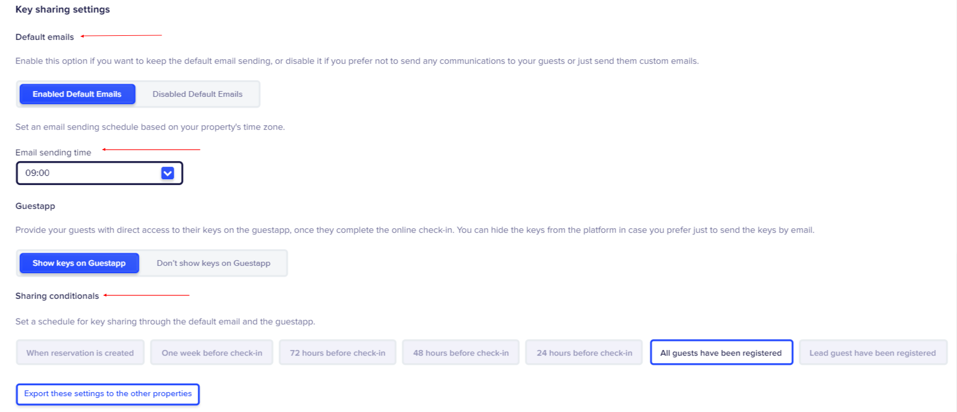
Task: Enable Show keys on Guestapp
Action: click(79, 263)
